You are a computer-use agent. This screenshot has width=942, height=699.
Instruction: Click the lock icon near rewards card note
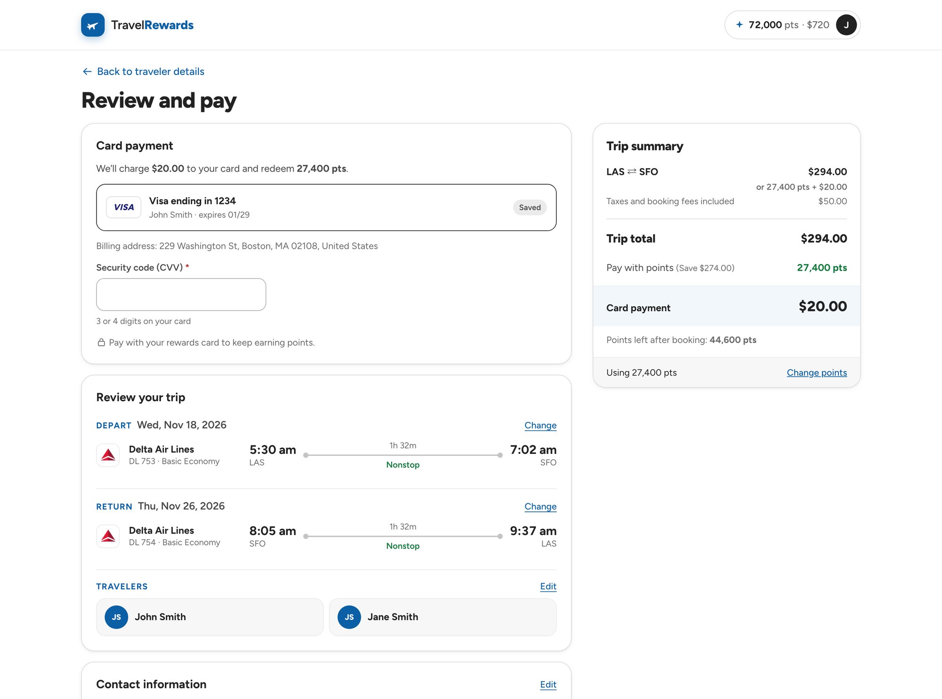[101, 342]
